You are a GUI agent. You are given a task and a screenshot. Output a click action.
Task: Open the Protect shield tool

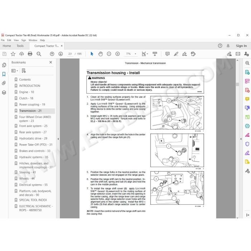(x=247, y=144)
